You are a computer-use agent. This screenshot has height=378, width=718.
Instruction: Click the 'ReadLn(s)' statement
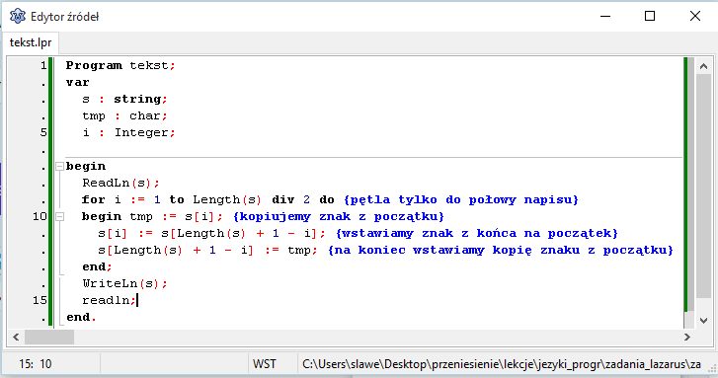point(120,183)
